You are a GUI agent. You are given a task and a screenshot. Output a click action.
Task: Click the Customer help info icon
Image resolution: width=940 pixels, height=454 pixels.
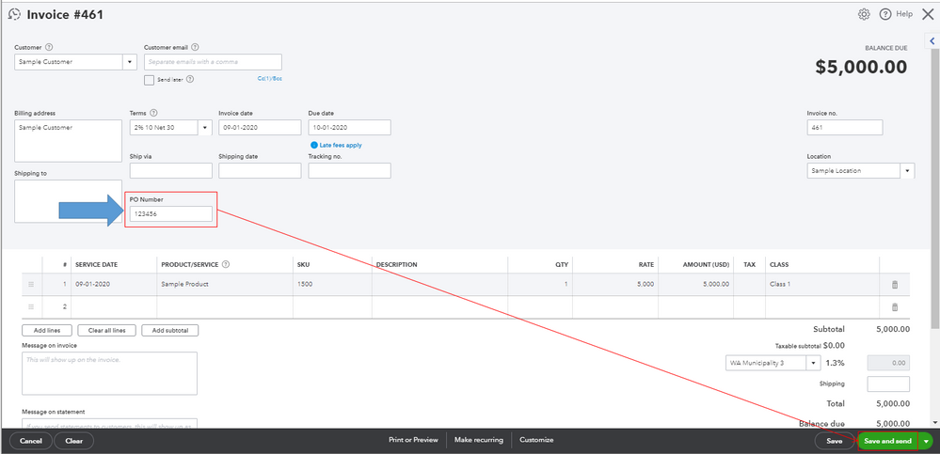coord(49,47)
